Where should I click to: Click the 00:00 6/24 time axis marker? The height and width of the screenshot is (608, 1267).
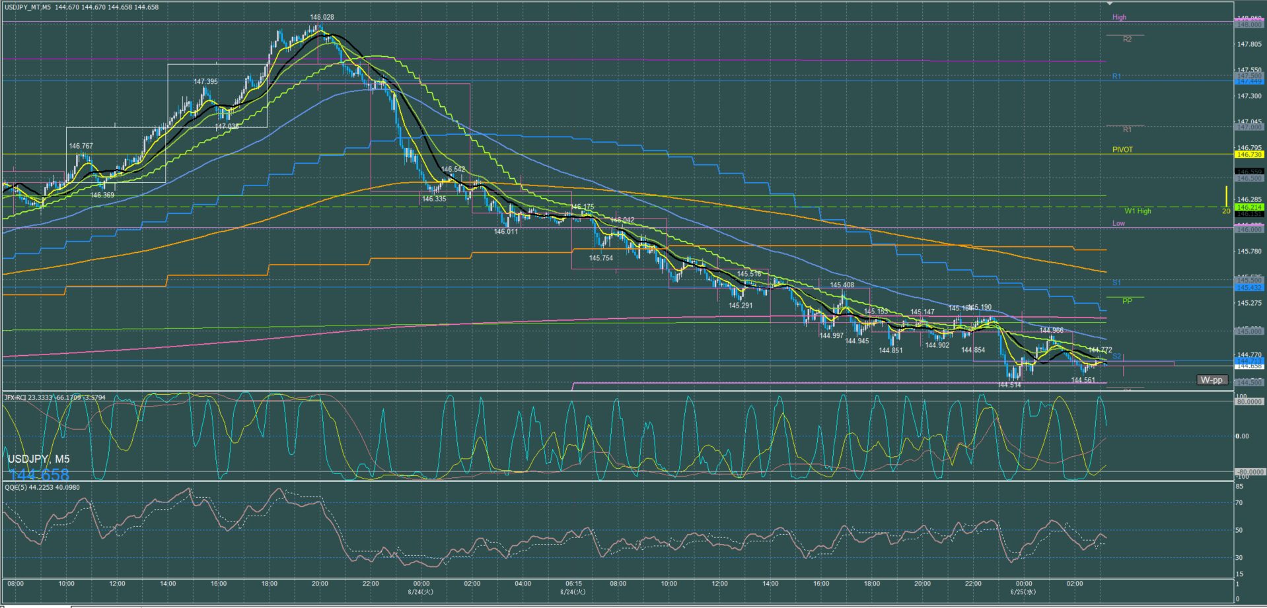pos(421,588)
